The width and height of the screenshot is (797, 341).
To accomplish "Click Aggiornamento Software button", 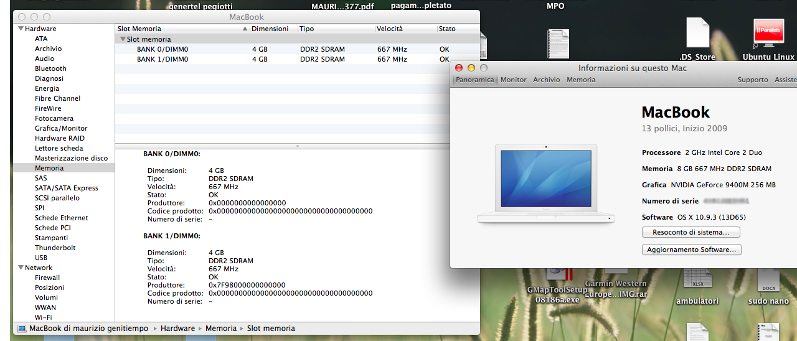I will pyautogui.click(x=691, y=250).
